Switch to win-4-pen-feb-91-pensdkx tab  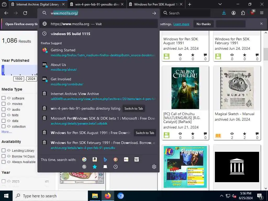[97, 4]
